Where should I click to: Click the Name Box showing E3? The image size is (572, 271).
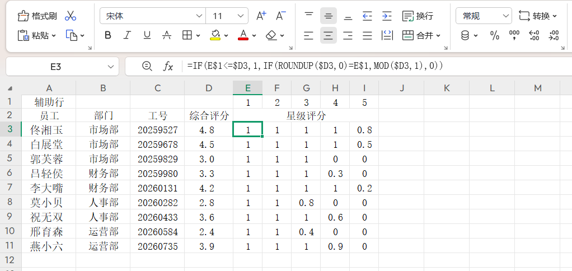pos(56,67)
